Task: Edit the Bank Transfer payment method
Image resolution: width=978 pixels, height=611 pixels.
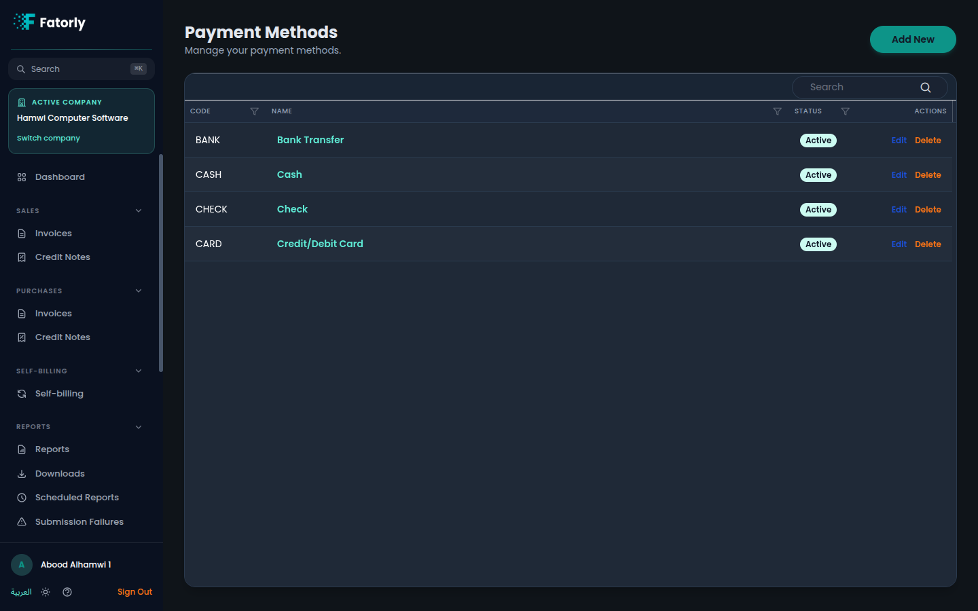Action: click(x=899, y=141)
